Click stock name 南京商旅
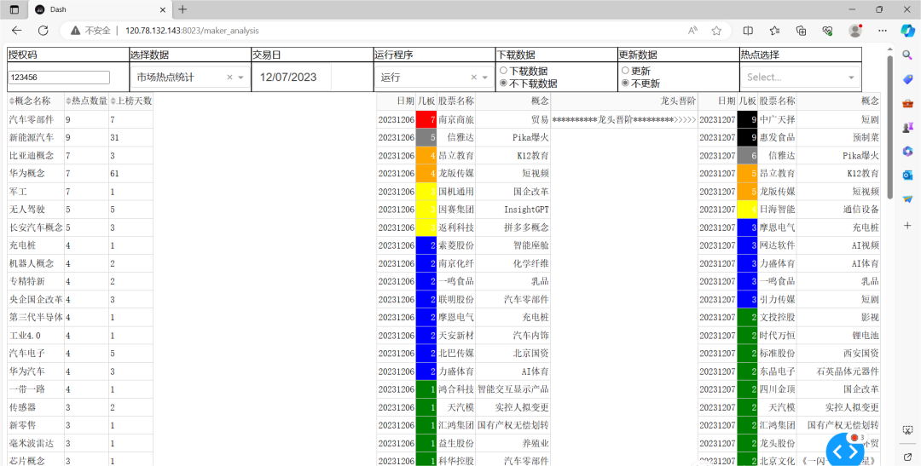The height and width of the screenshot is (466, 921). point(456,119)
